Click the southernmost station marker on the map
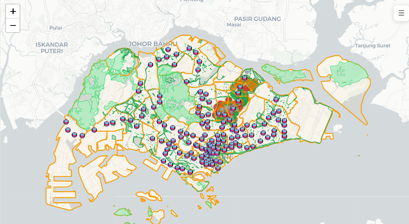Screen dimensions: 409x224 point(190,172)
